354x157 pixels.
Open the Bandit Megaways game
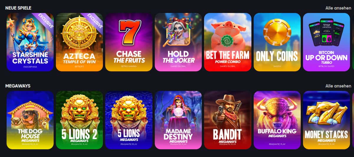tap(228, 120)
